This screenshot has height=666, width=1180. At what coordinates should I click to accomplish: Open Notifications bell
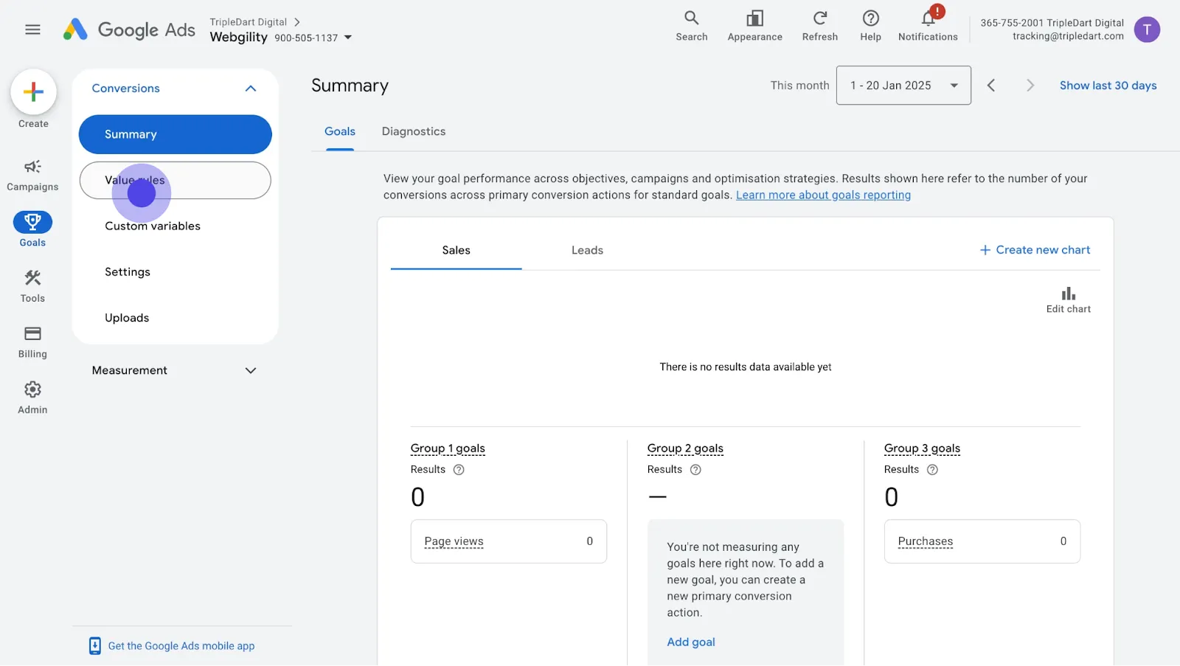[x=928, y=26]
